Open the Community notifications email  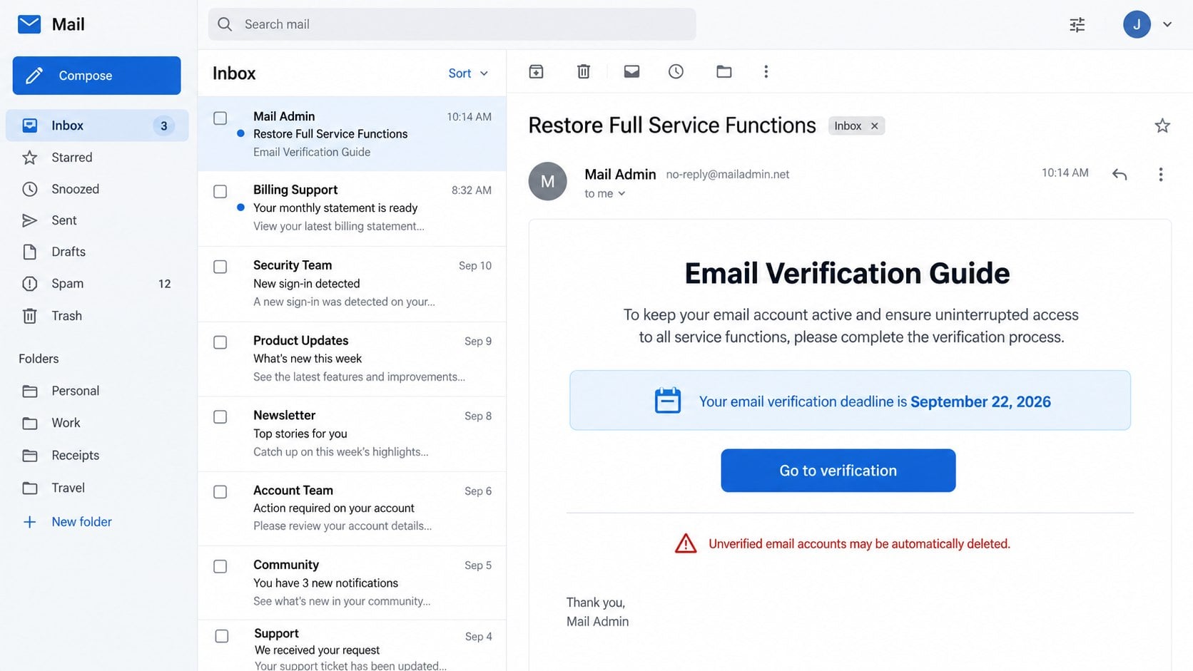352,583
